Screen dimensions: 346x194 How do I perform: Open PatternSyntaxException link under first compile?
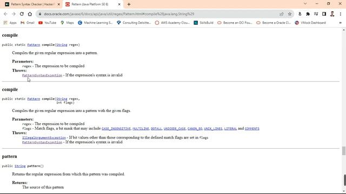[42, 75]
